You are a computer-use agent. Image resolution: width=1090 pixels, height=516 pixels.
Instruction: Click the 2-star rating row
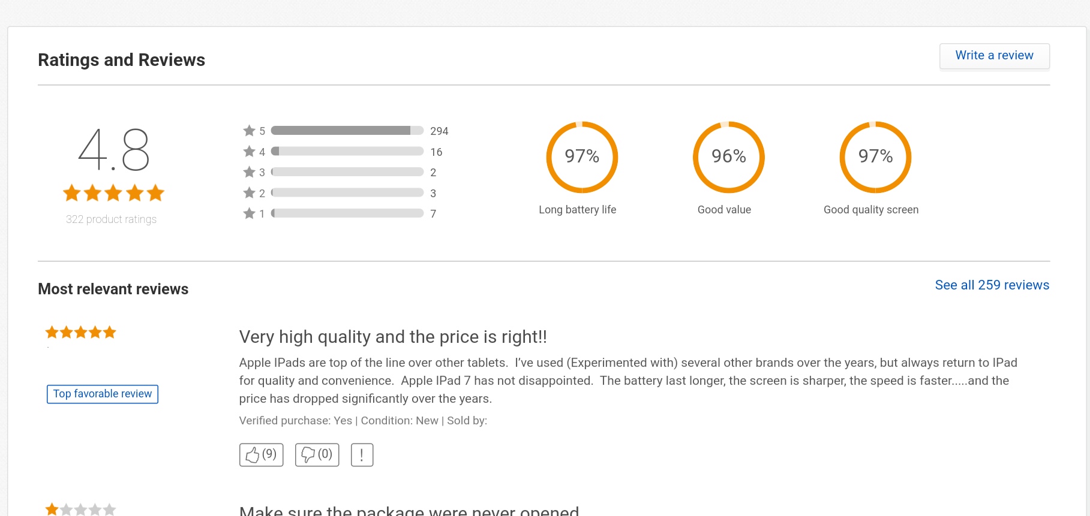[x=347, y=192]
